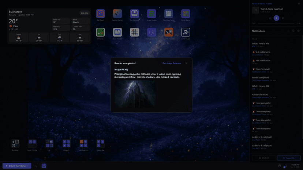The height and width of the screenshot is (170, 303).
Task: Select the Saturday forecast card
Action: click(x=59, y=38)
